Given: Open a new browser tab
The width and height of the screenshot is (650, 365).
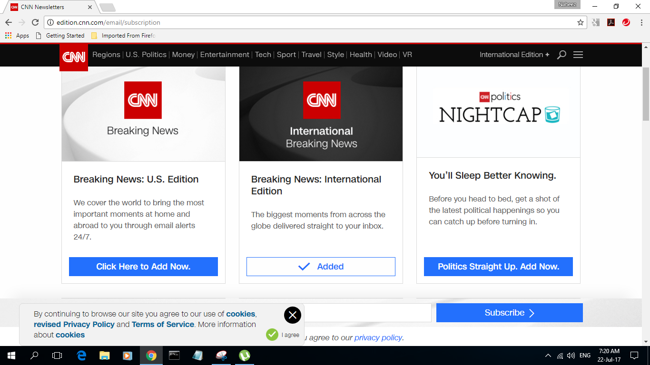Looking at the screenshot, I should (x=107, y=8).
